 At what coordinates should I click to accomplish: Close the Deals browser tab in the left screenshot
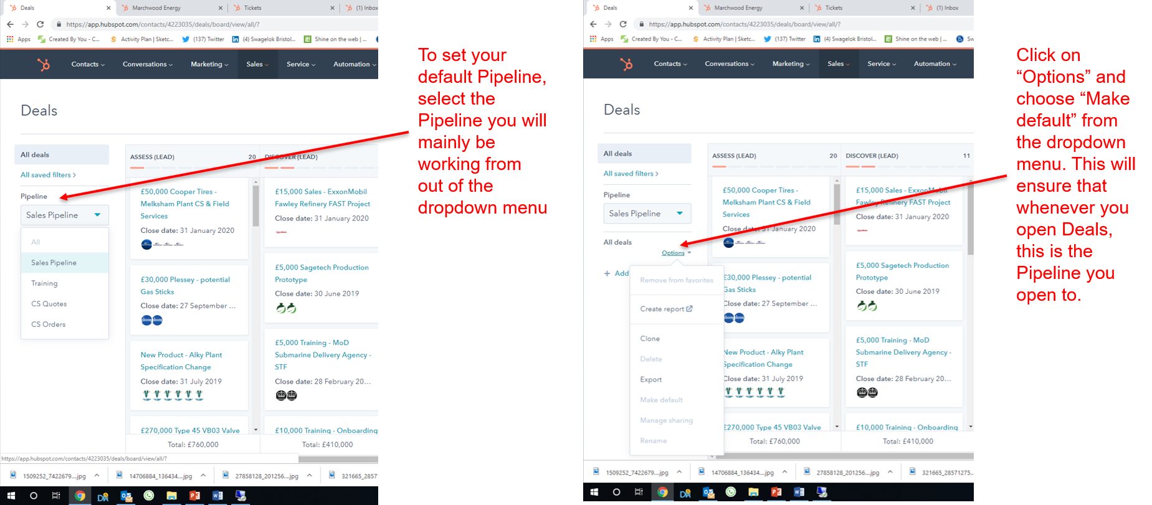pyautogui.click(x=108, y=8)
